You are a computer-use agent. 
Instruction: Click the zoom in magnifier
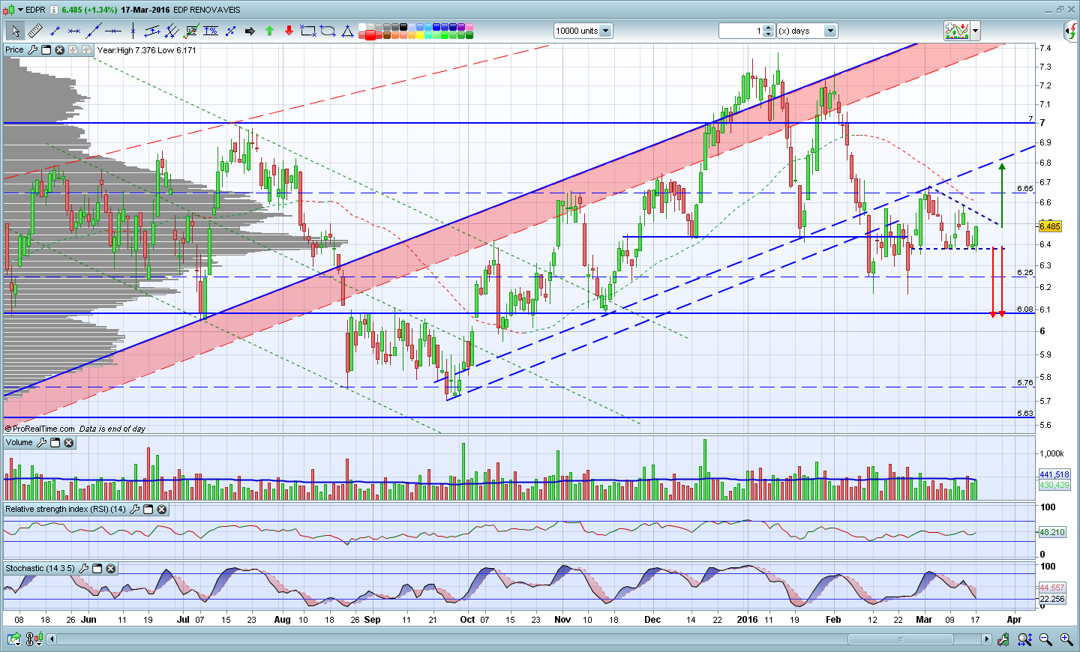tap(1066, 639)
